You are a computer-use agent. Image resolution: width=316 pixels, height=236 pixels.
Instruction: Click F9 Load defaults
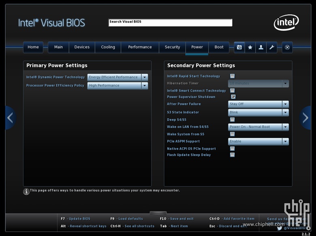tap(126, 219)
